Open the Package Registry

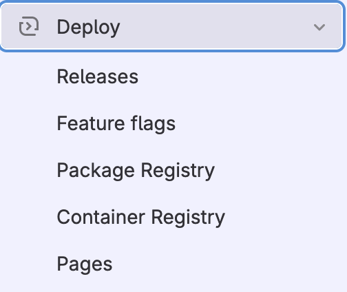136,171
